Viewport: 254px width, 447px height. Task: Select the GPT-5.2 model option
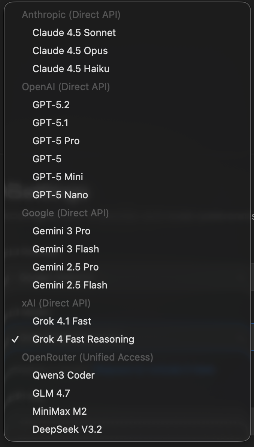click(51, 105)
